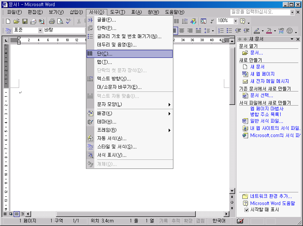
Task: Click the Change Text Direction toolbar icon
Action: (185, 21)
